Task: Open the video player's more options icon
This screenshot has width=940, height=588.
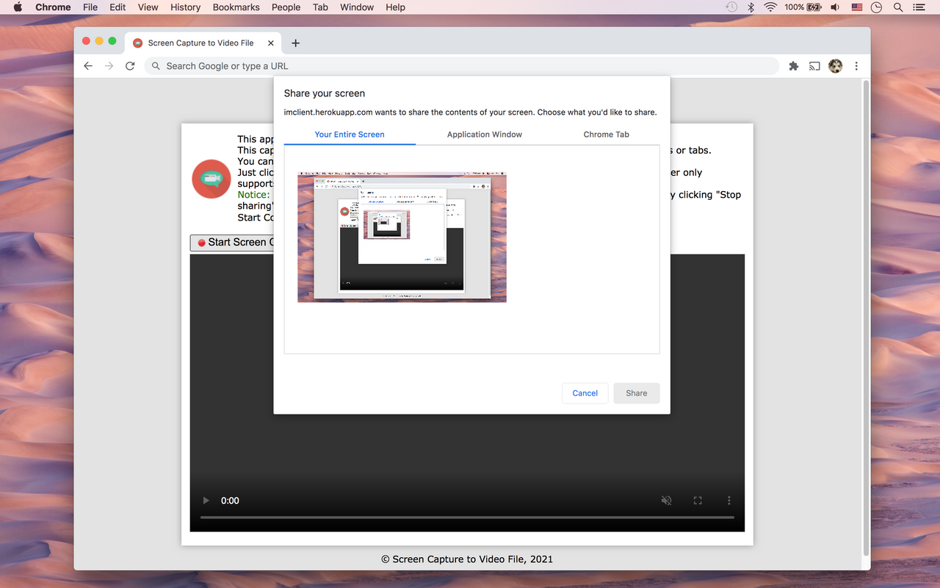Action: 729,500
